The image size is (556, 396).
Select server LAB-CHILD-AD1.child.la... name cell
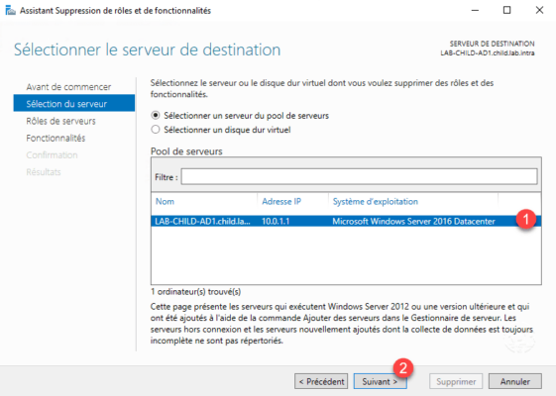point(202,222)
